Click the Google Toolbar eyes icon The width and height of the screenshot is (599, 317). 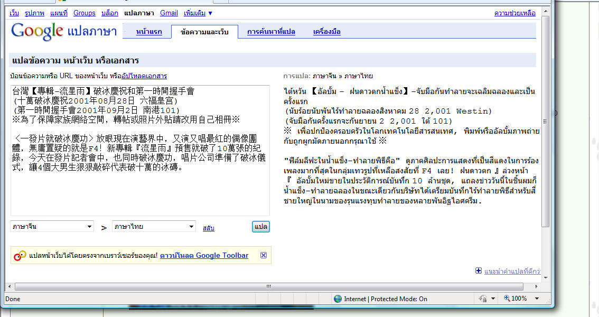click(20, 256)
